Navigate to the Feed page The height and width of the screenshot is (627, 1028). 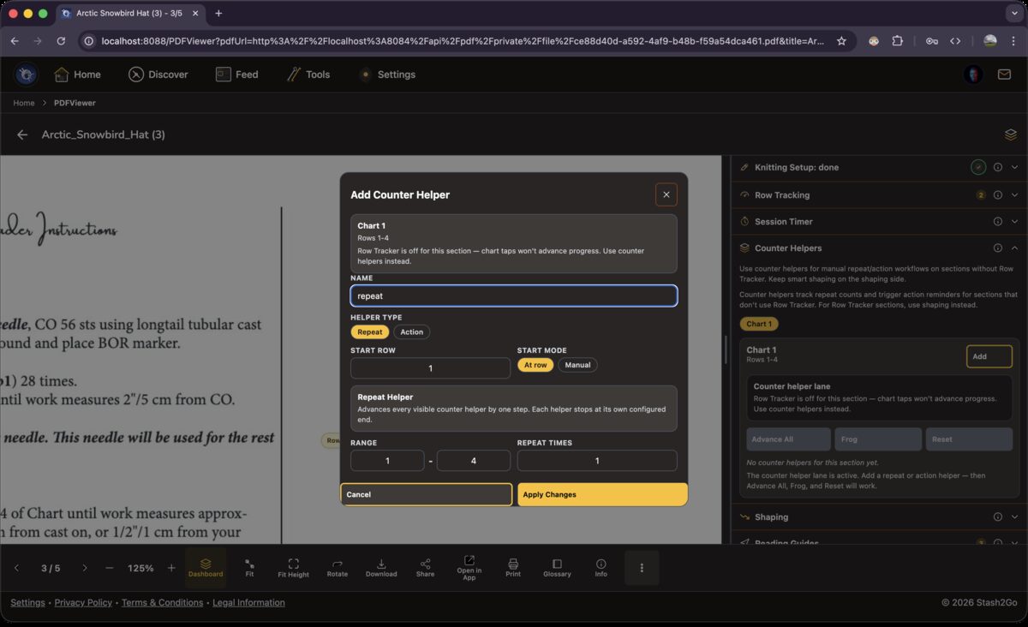[237, 75]
